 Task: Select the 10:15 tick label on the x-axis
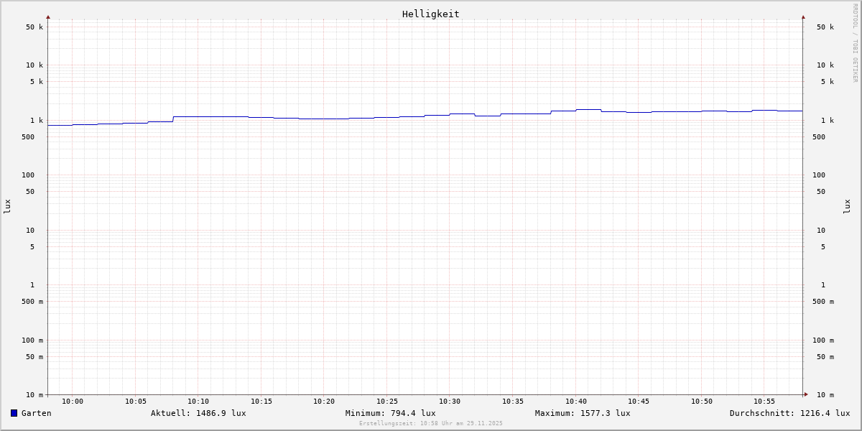261,402
